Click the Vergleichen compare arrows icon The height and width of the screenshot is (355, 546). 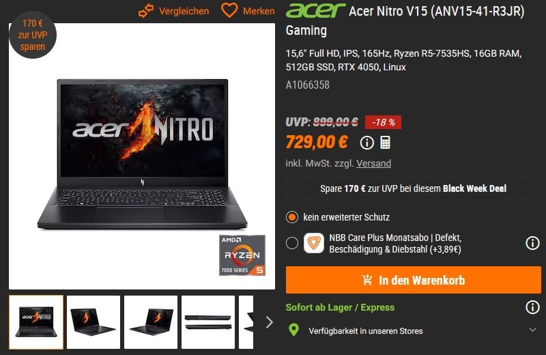click(146, 11)
